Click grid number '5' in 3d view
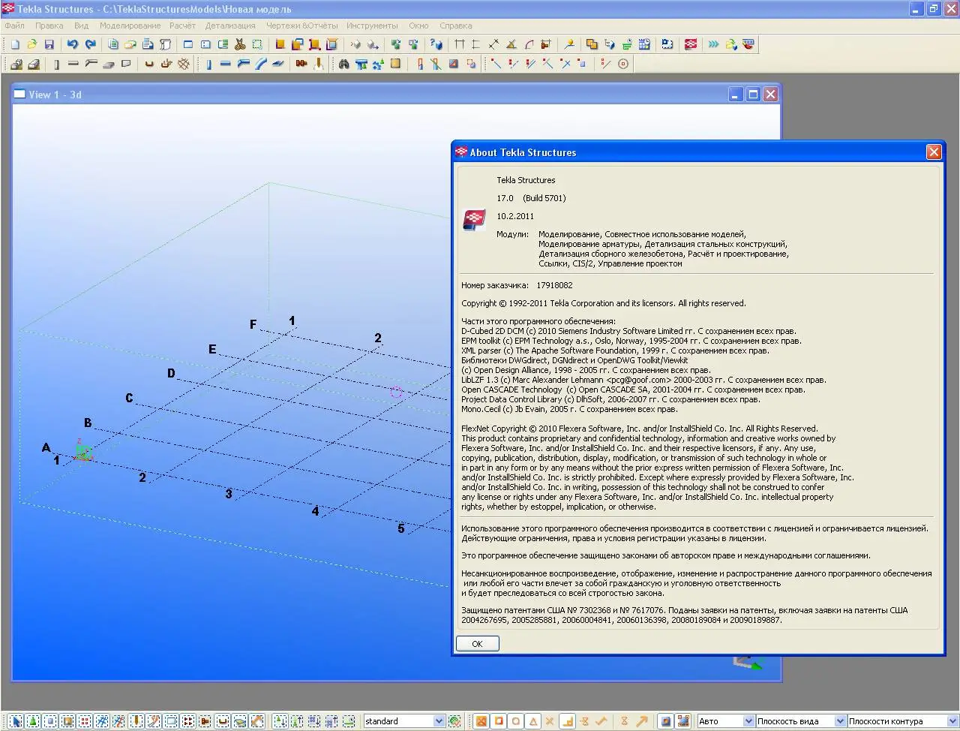960x731 pixels. pos(401,528)
